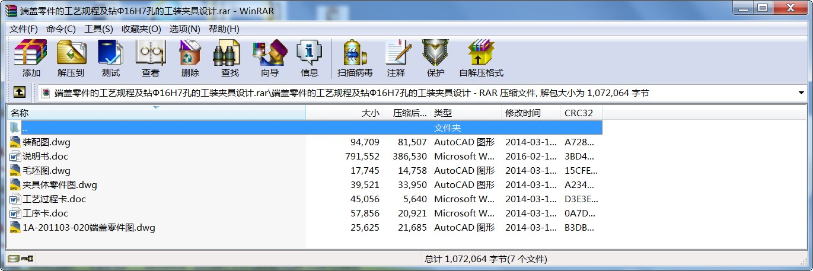Click the size value 791,552

click(362, 156)
